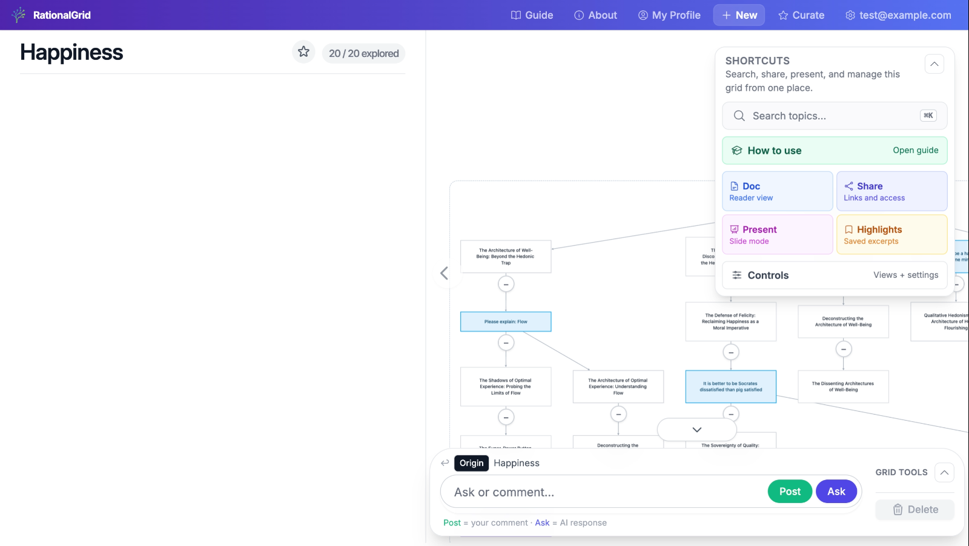Collapse the side panel with left chevron
The height and width of the screenshot is (546, 969).
(444, 274)
